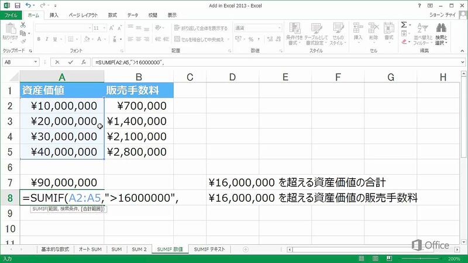
Task: Click the Clear eraser icon
Action: click(x=404, y=41)
